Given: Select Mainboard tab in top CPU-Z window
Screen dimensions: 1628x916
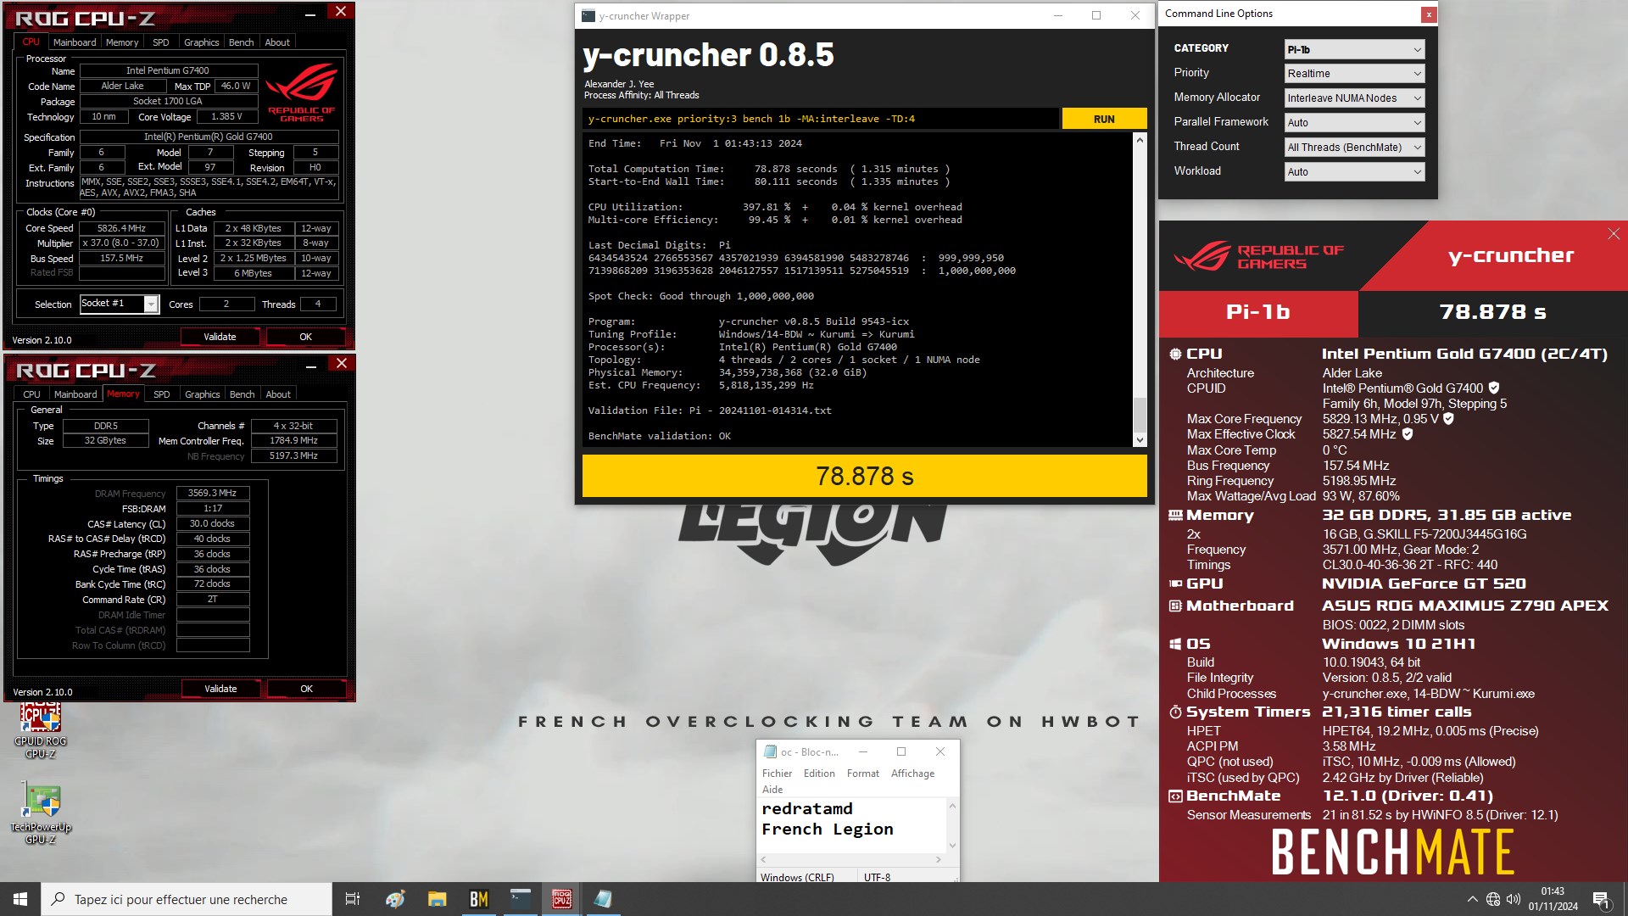Looking at the screenshot, I should pos(75,42).
